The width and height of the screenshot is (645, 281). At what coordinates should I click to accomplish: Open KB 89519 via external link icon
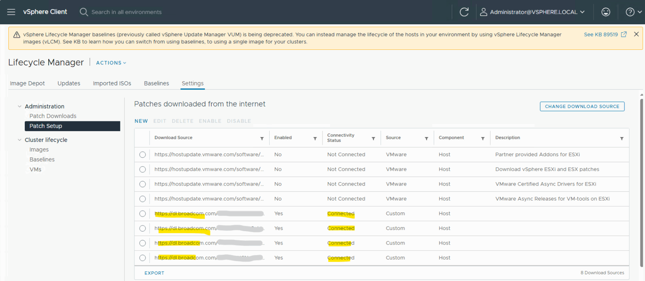coord(623,34)
